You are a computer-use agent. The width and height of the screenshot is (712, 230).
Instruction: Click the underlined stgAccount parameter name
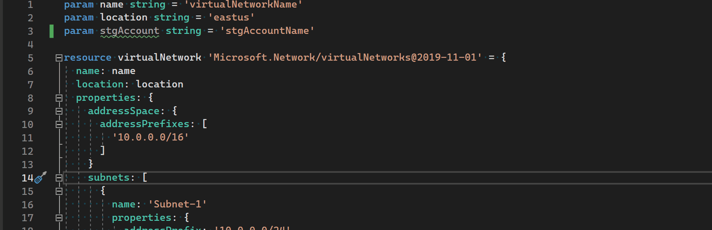[x=129, y=31]
